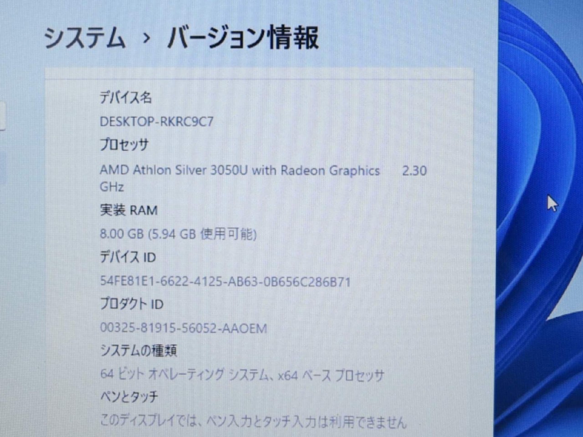583x437 pixels.
Task: Select the デバイス名 label
Action: click(126, 97)
